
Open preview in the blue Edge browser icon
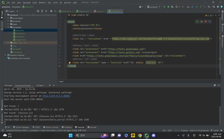click(209, 22)
